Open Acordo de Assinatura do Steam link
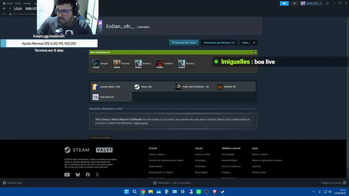Screen dimensions: 349x196 166,160
